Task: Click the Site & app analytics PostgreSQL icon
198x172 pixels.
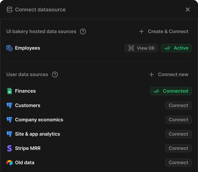Action: 10,134
